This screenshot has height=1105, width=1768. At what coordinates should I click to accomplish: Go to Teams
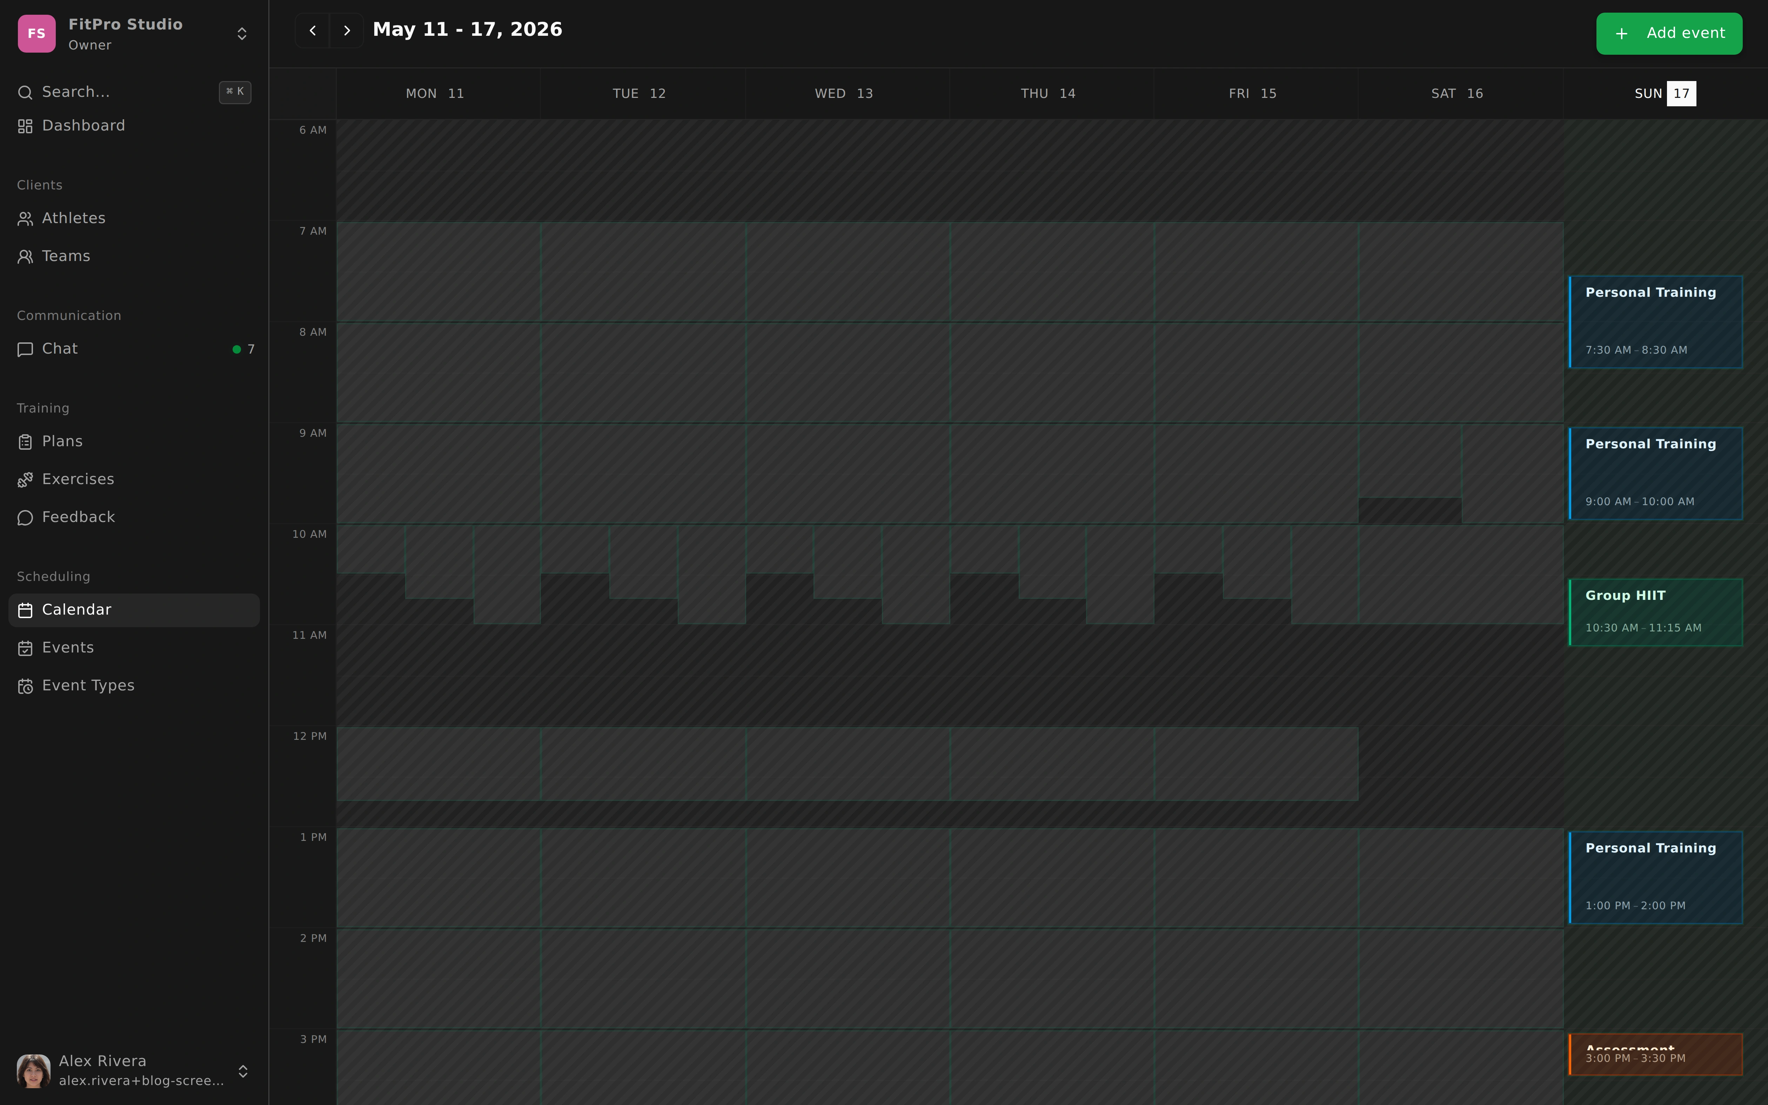(x=134, y=256)
